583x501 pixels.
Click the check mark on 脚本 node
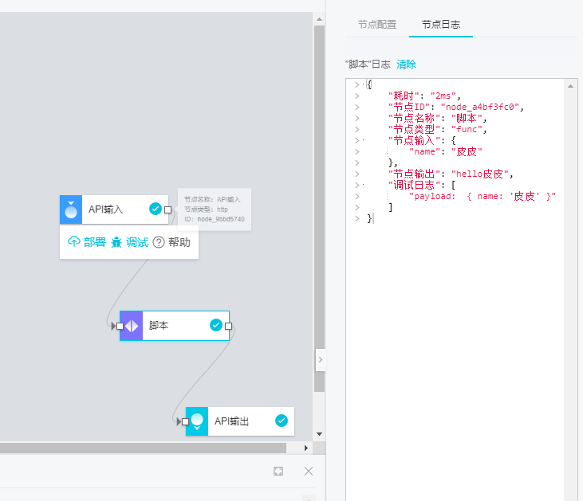pyautogui.click(x=216, y=325)
